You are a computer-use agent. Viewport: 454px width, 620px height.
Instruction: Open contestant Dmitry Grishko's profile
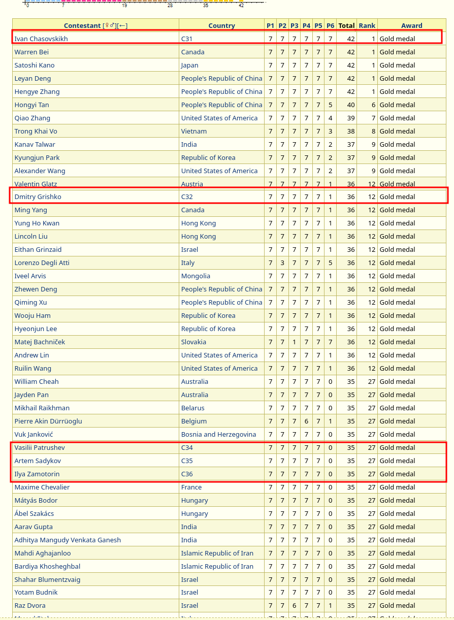[38, 197]
